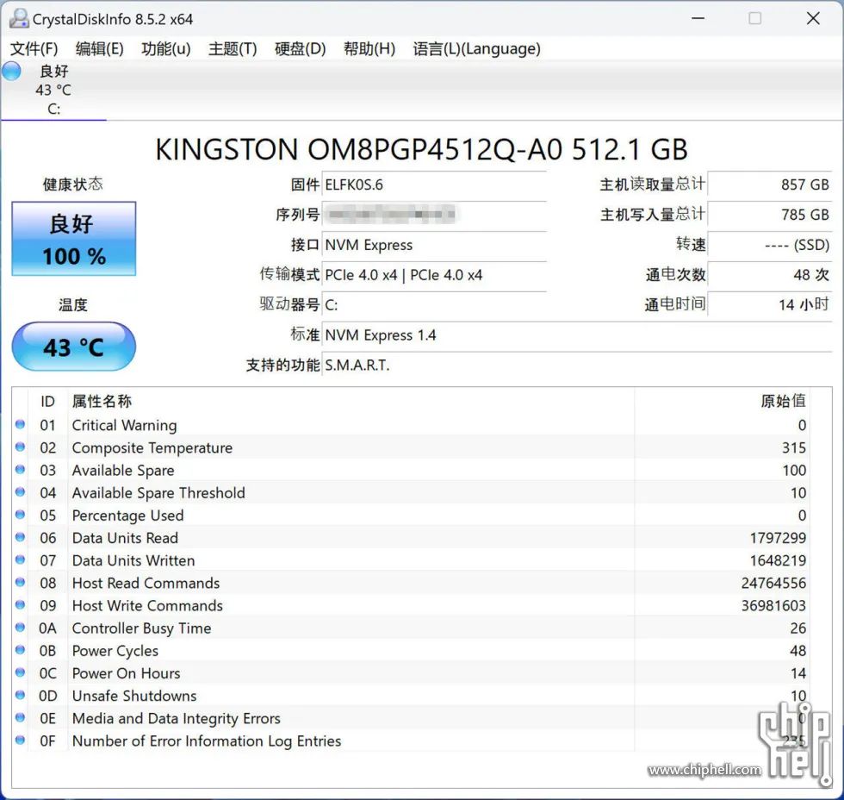Click the host writes value 785 GB

tap(770, 215)
